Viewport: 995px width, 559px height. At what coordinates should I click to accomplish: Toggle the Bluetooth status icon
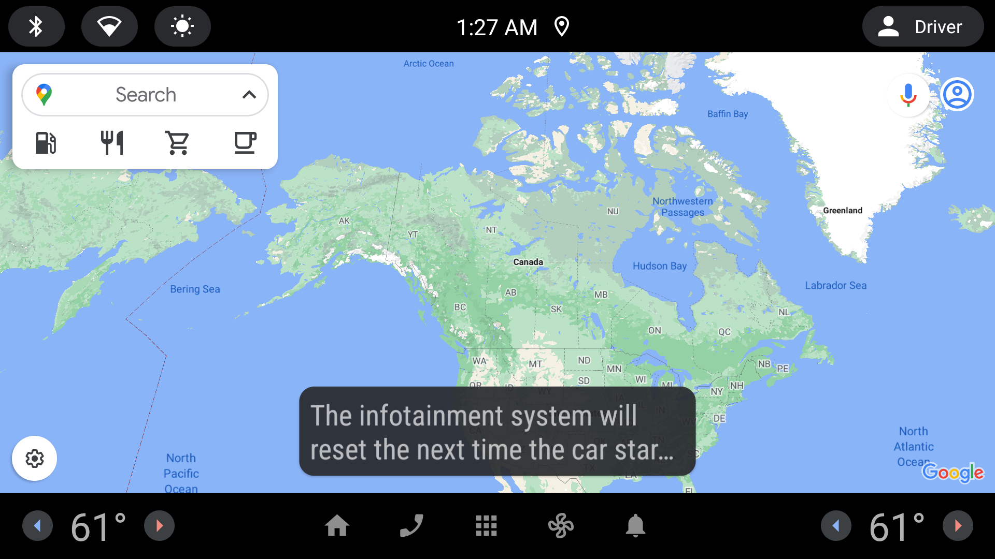click(x=37, y=26)
